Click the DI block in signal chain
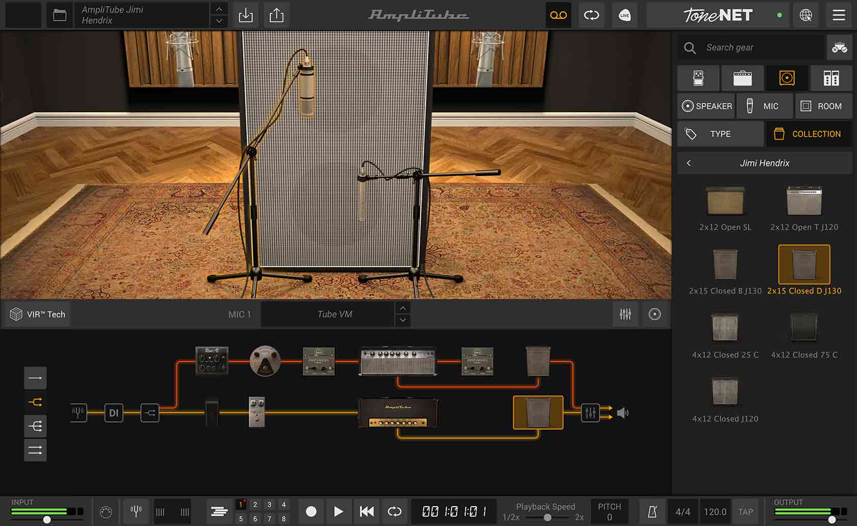This screenshot has width=857, height=526. pos(114,412)
